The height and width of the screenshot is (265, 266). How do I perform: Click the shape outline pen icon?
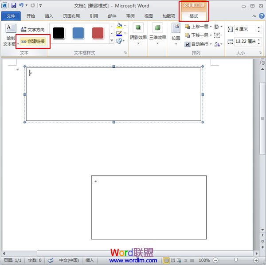click(x=119, y=33)
